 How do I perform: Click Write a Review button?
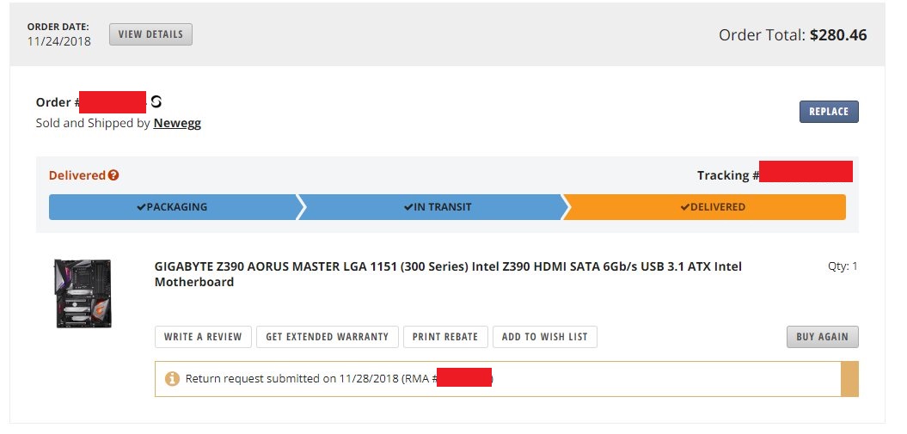203,337
